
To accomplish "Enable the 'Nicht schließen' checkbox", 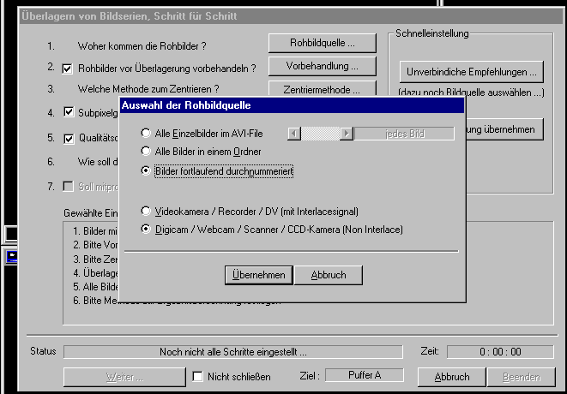I will 198,377.
